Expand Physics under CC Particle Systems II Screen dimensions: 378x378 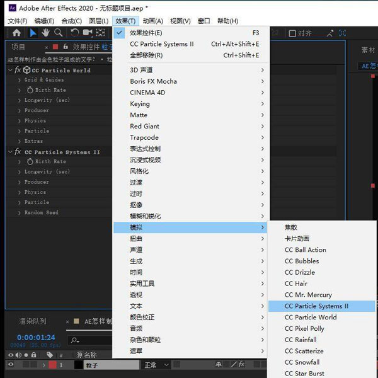20,192
